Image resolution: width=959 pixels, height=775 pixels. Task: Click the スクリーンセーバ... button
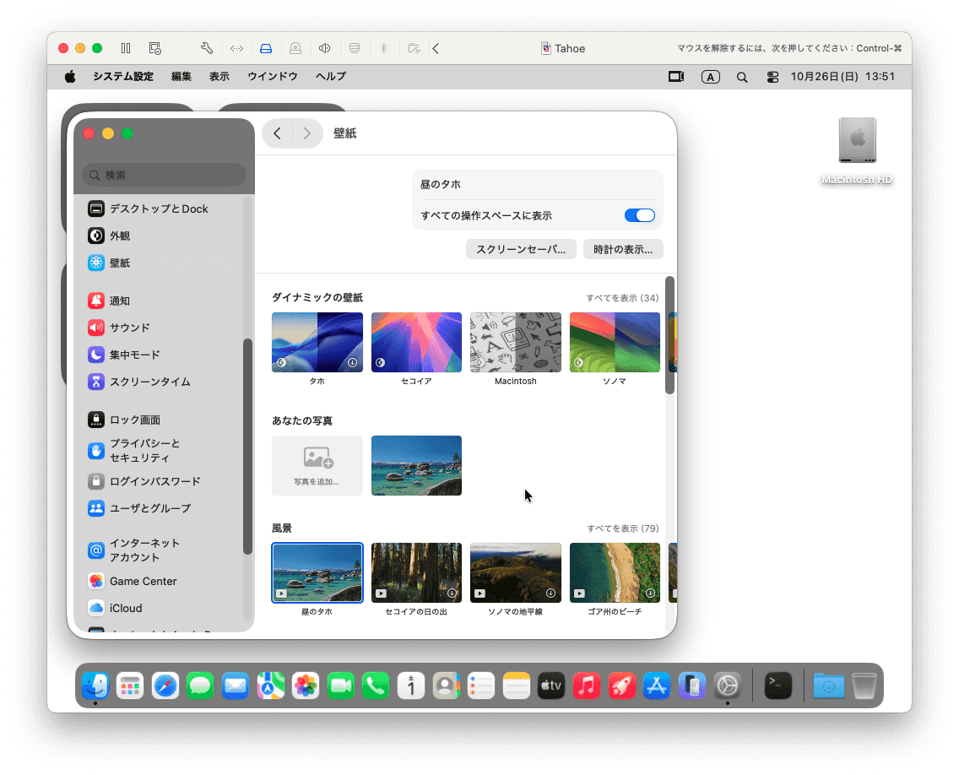coord(521,249)
